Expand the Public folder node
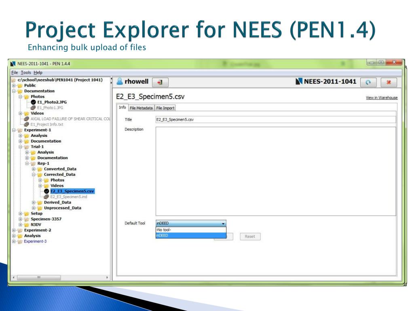The image size is (414, 311). (x=14, y=85)
